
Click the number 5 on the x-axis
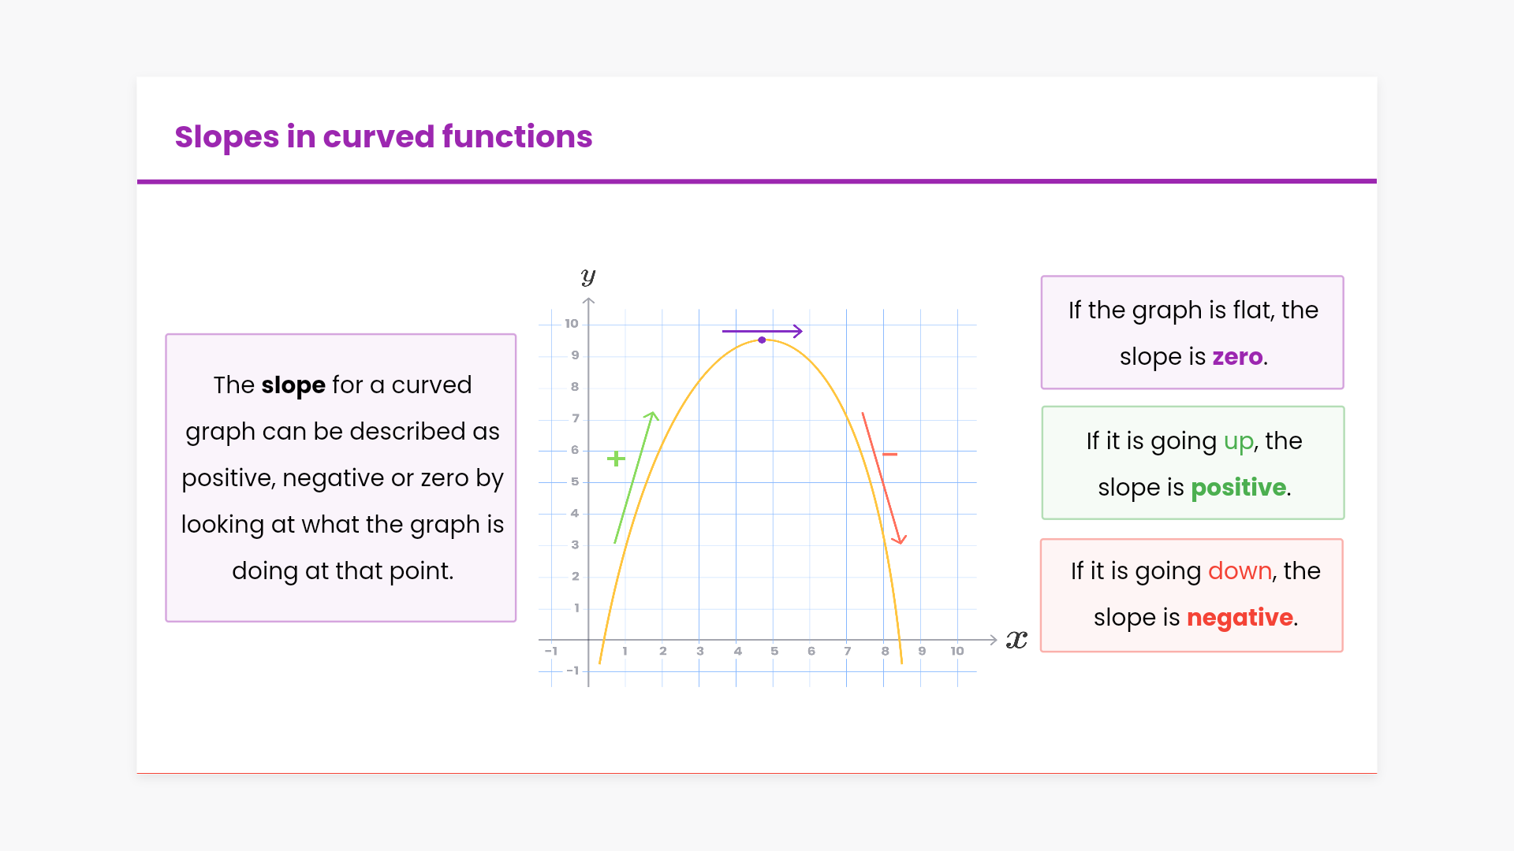(774, 652)
